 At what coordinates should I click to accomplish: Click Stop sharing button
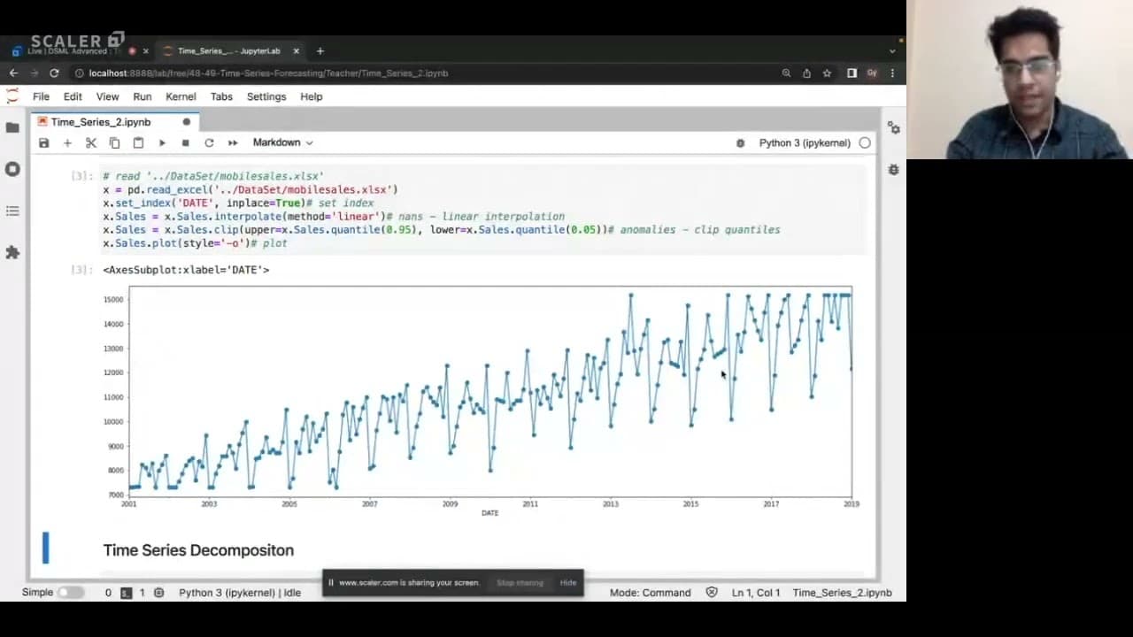(520, 583)
